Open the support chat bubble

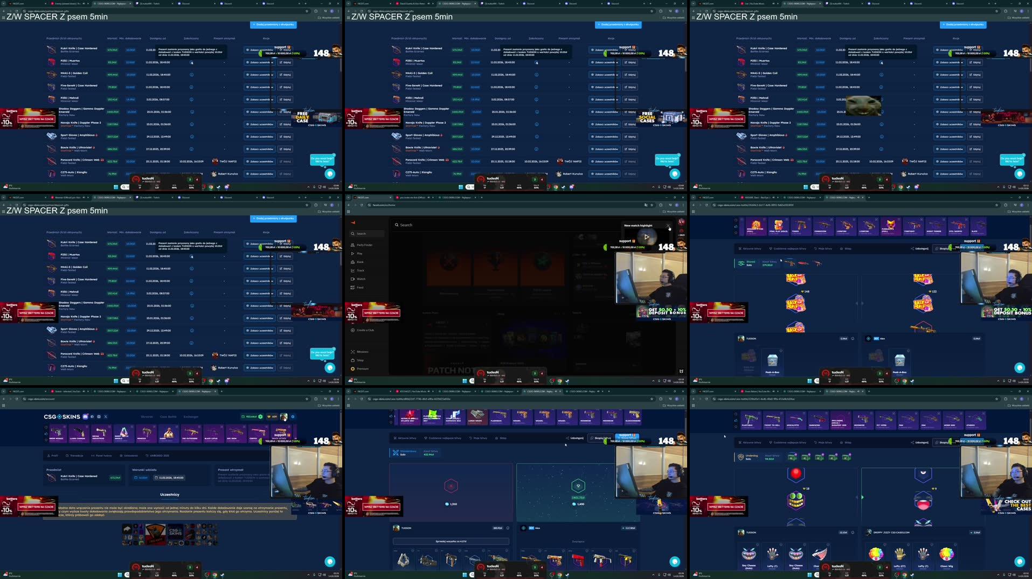(330, 173)
